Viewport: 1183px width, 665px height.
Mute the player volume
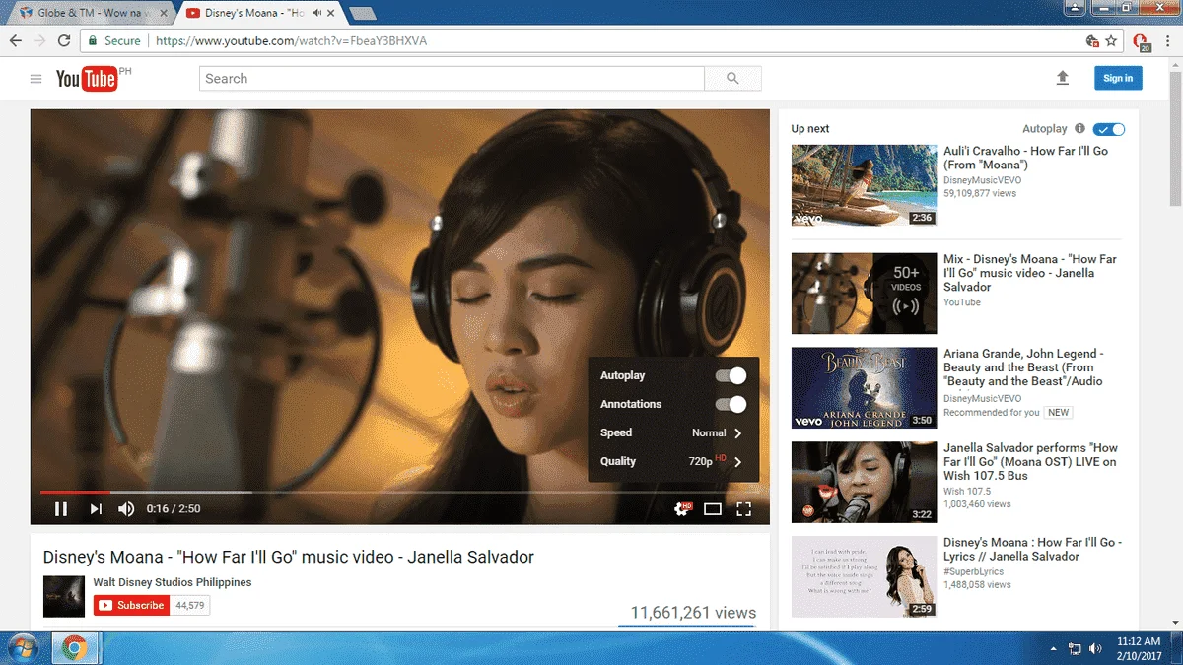[x=126, y=509]
